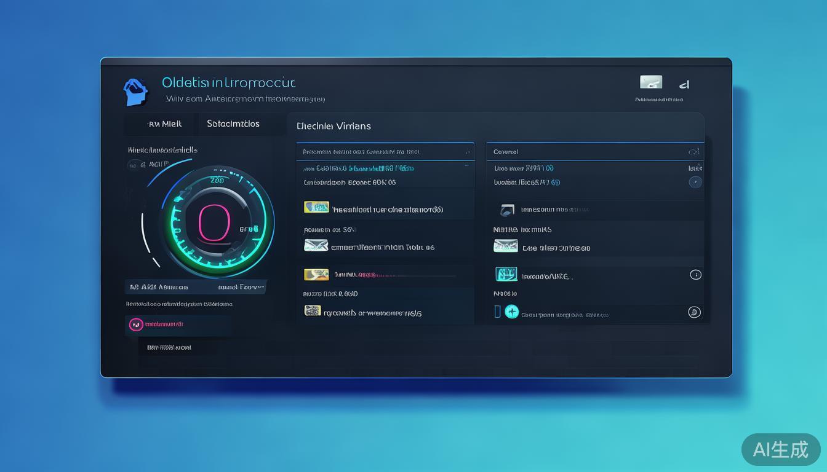Viewport: 827px width, 472px height.
Task: Toggle the small pill switch above the gauge
Action: click(x=135, y=165)
